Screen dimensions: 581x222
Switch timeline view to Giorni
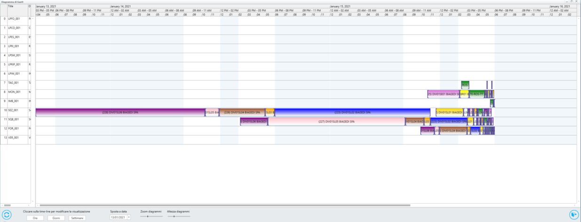(56, 218)
